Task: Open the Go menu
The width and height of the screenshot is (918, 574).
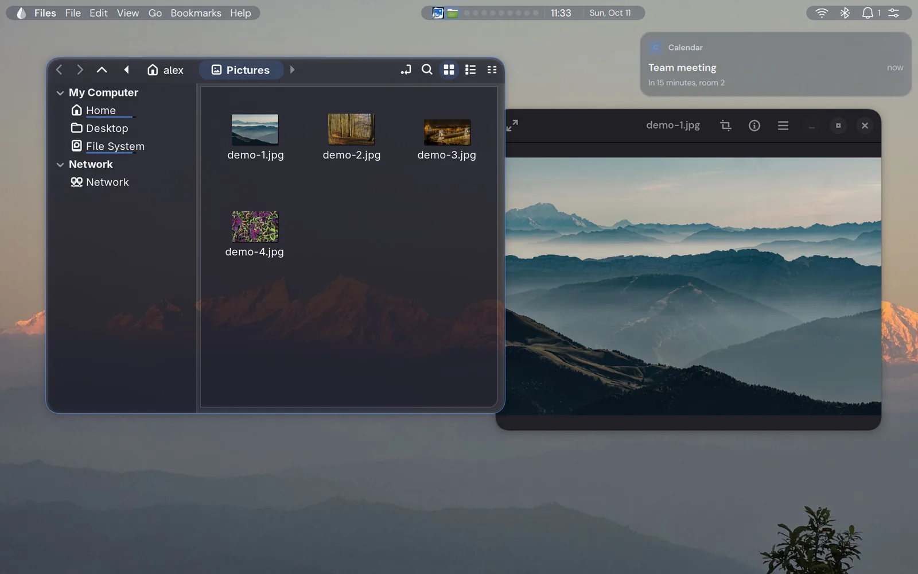Action: (x=155, y=13)
